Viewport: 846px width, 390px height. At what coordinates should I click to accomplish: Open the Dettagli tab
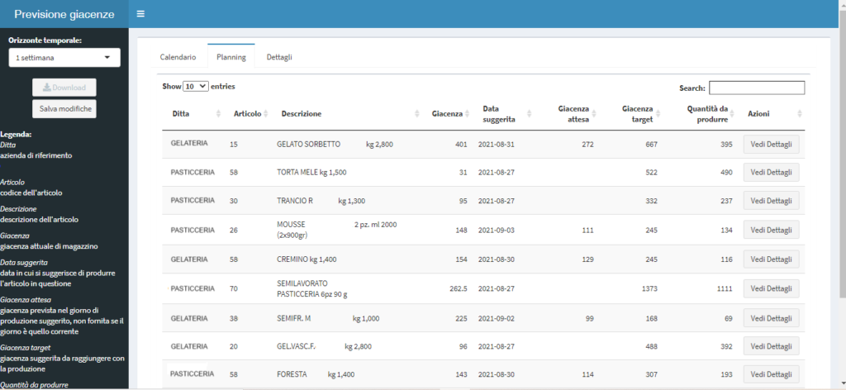[x=279, y=57]
